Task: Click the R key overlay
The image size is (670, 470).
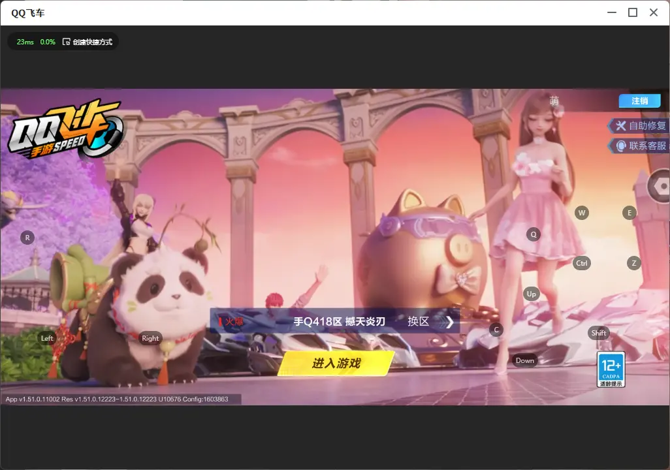Action: 27,238
